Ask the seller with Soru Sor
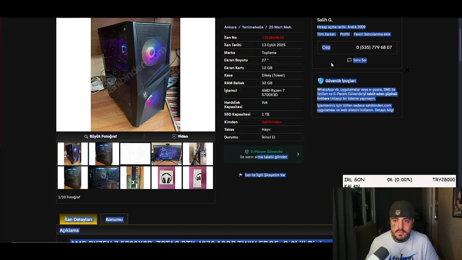The height and width of the screenshot is (260, 462). (359, 60)
